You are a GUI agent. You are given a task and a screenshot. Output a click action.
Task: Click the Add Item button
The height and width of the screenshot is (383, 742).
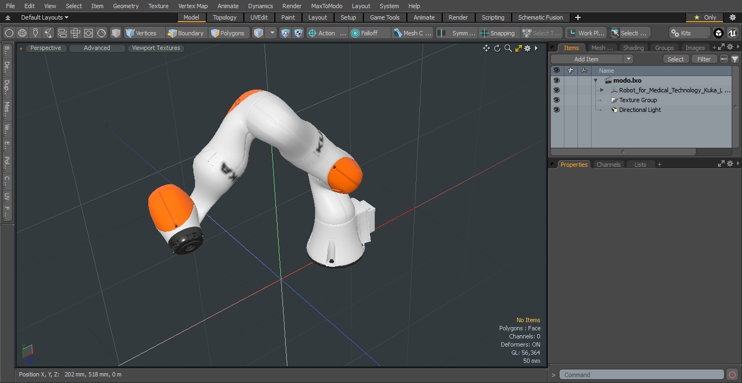coord(586,59)
